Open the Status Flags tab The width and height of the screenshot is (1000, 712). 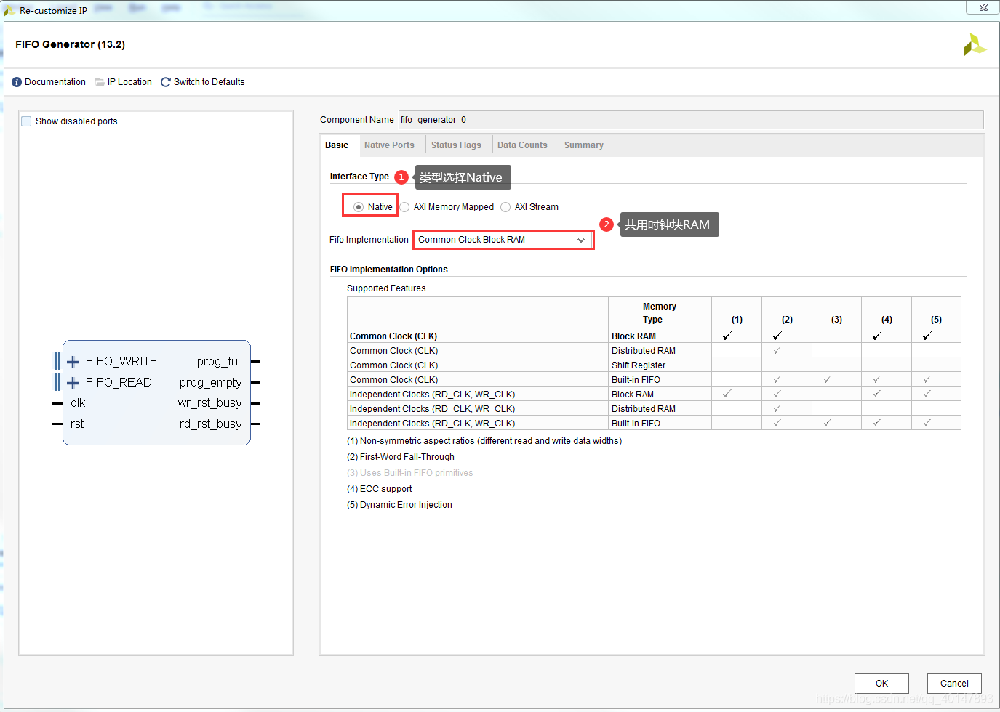[456, 145]
